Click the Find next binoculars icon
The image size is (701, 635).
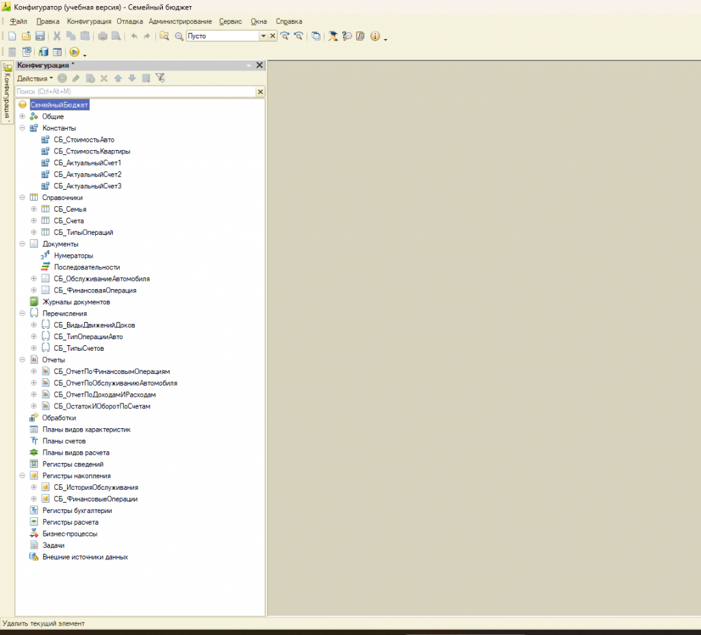285,36
